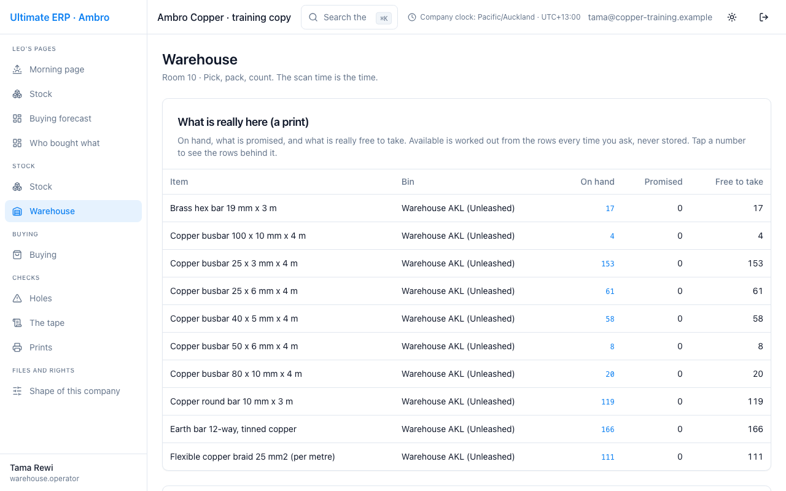Go to The tape page
Viewport: 786px width, 491px height.
(x=73, y=323)
